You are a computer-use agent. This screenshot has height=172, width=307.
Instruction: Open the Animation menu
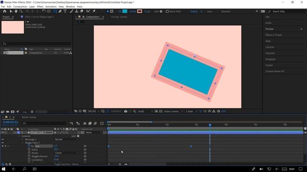point(51,7)
